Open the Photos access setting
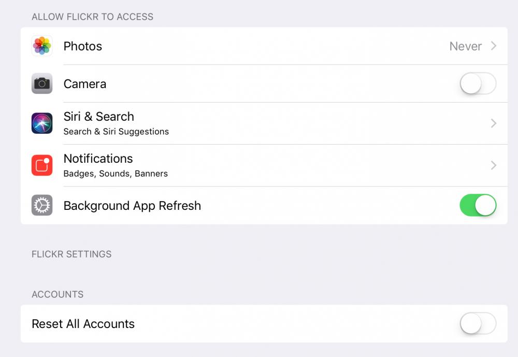 [264, 46]
